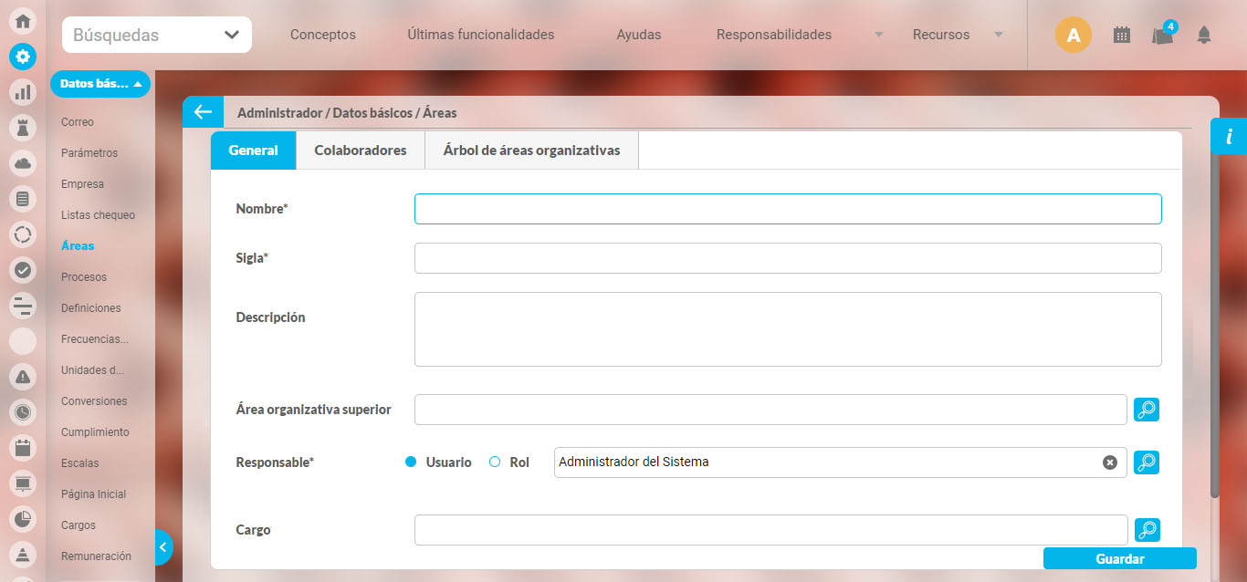Select the Rol radio option
The image size is (1247, 582).
(495, 462)
